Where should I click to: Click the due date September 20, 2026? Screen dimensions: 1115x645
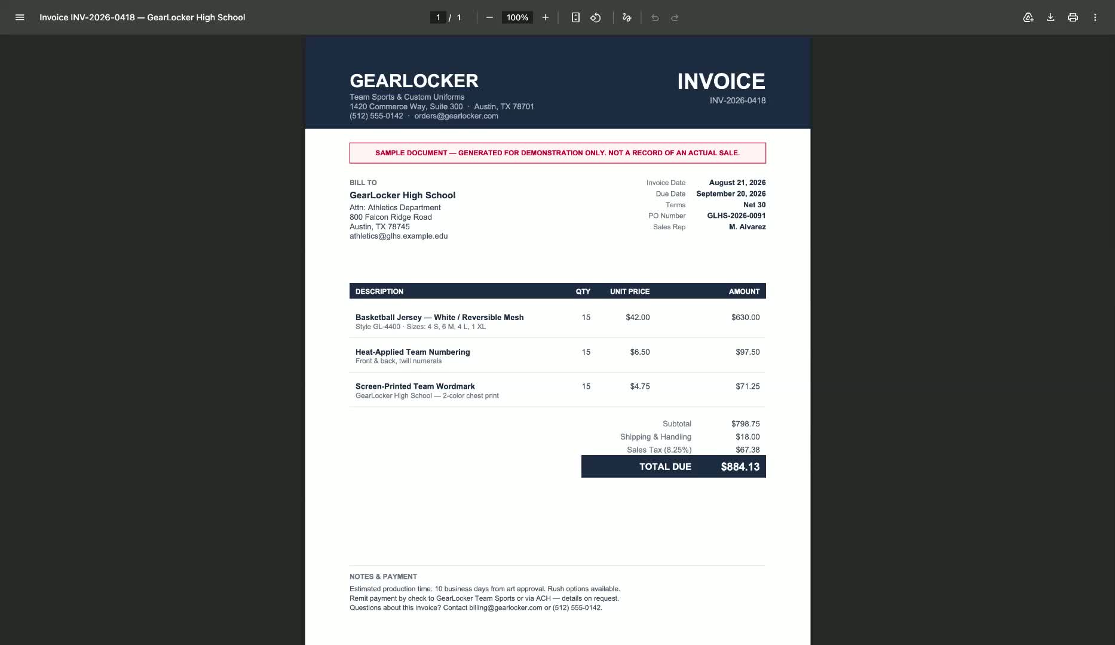coord(731,193)
